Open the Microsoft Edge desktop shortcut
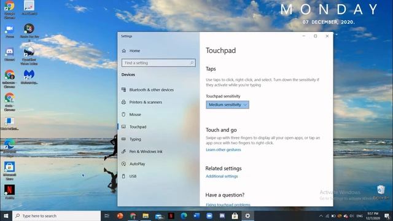The image size is (393, 221). point(10,148)
